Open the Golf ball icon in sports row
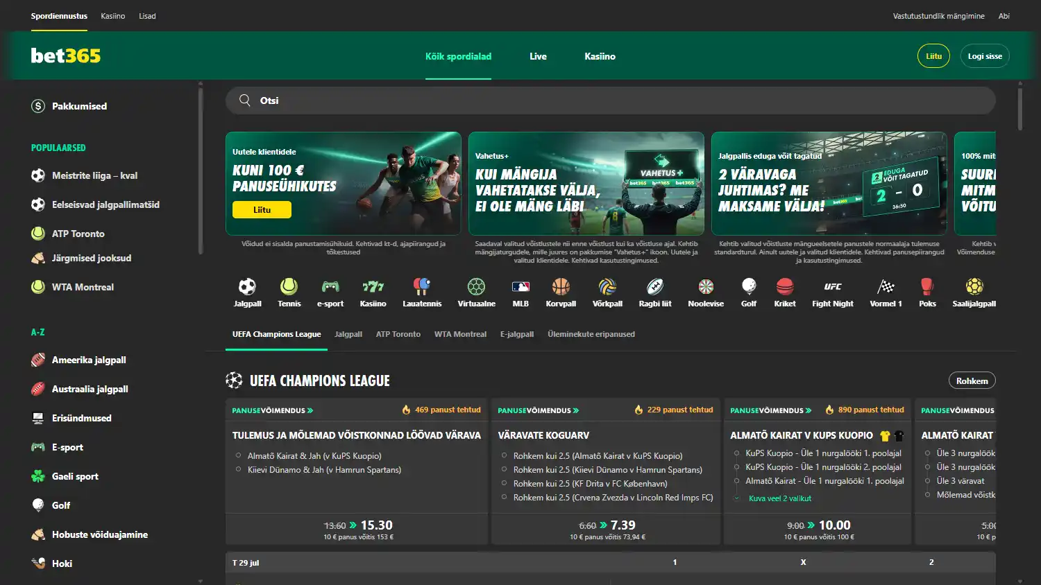1041x585 pixels. pyautogui.click(x=749, y=286)
